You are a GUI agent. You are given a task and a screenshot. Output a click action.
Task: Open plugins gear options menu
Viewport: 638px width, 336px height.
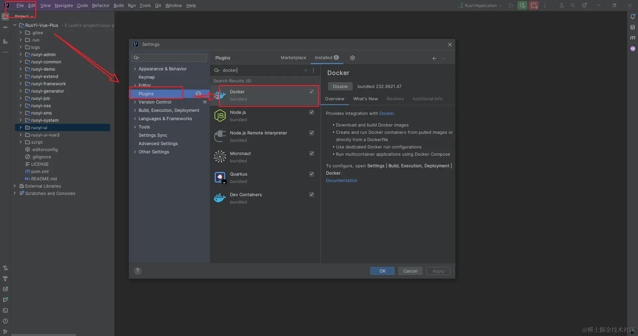(x=353, y=58)
